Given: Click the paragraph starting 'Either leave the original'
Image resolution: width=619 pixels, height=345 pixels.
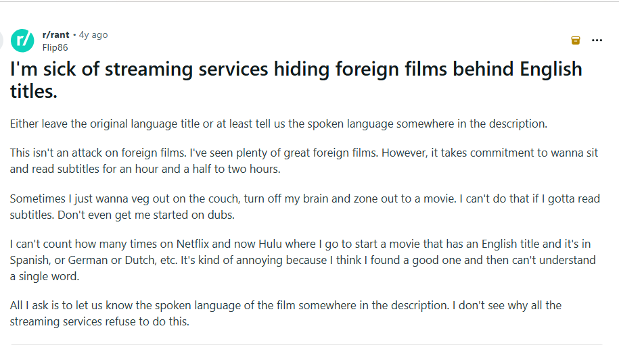Looking at the screenshot, I should 278,124.
